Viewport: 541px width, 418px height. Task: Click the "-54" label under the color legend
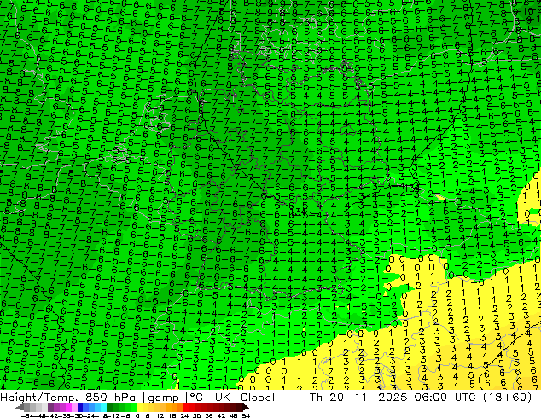pyautogui.click(x=27, y=415)
